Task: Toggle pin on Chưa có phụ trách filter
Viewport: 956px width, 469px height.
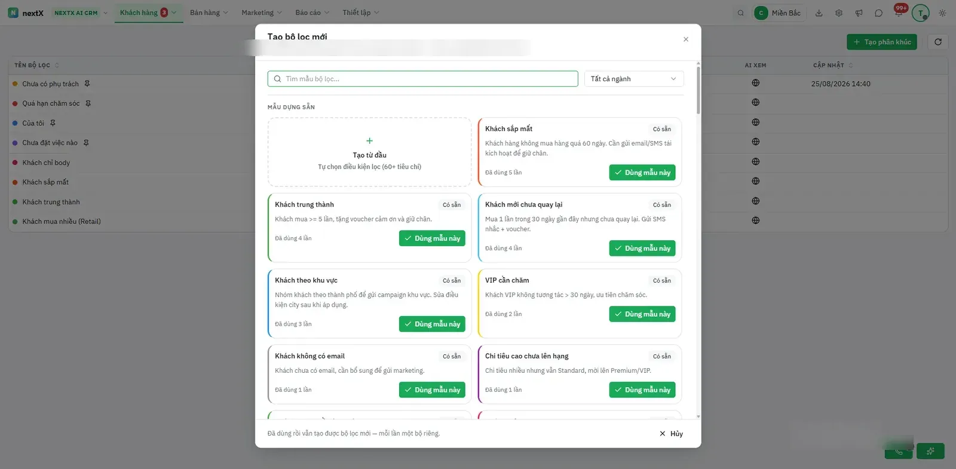Action: coord(87,84)
